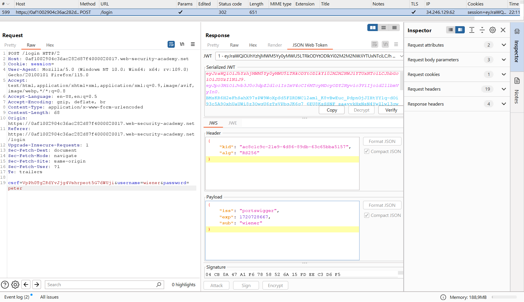Toggle Compact JSON for Payload
524x302 pixels.
pos(367,215)
